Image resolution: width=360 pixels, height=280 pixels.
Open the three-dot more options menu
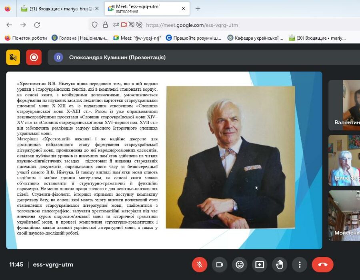300,264
